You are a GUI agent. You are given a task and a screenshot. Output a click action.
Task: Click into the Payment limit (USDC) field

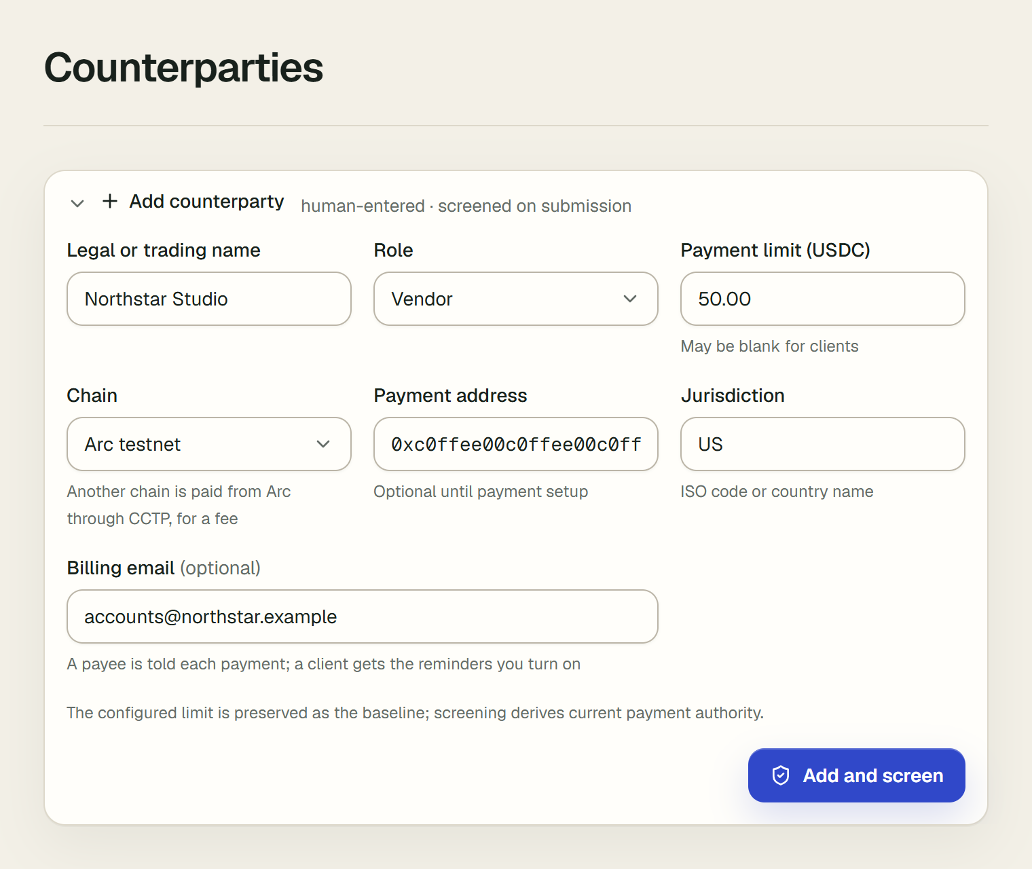point(823,299)
